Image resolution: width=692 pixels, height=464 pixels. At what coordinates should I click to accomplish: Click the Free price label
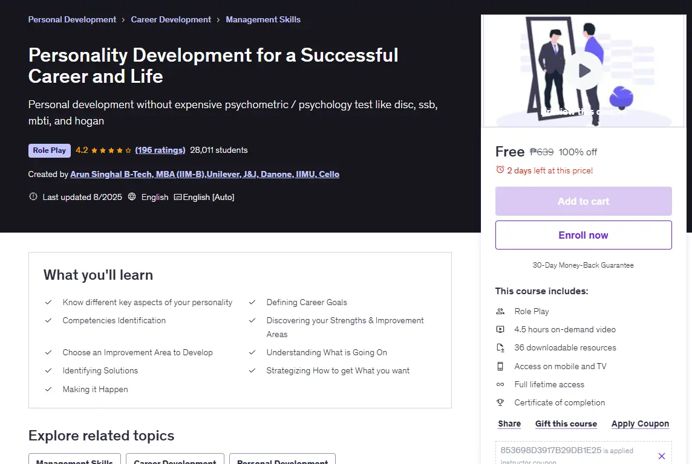[x=510, y=152]
